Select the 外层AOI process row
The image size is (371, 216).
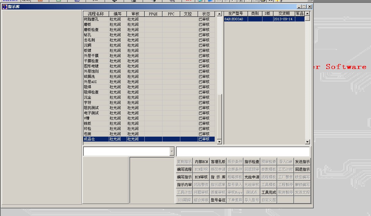point(149,82)
